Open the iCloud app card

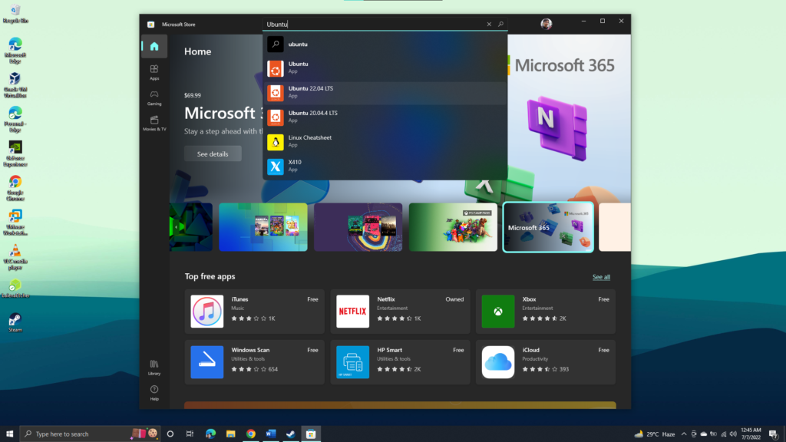(546, 362)
